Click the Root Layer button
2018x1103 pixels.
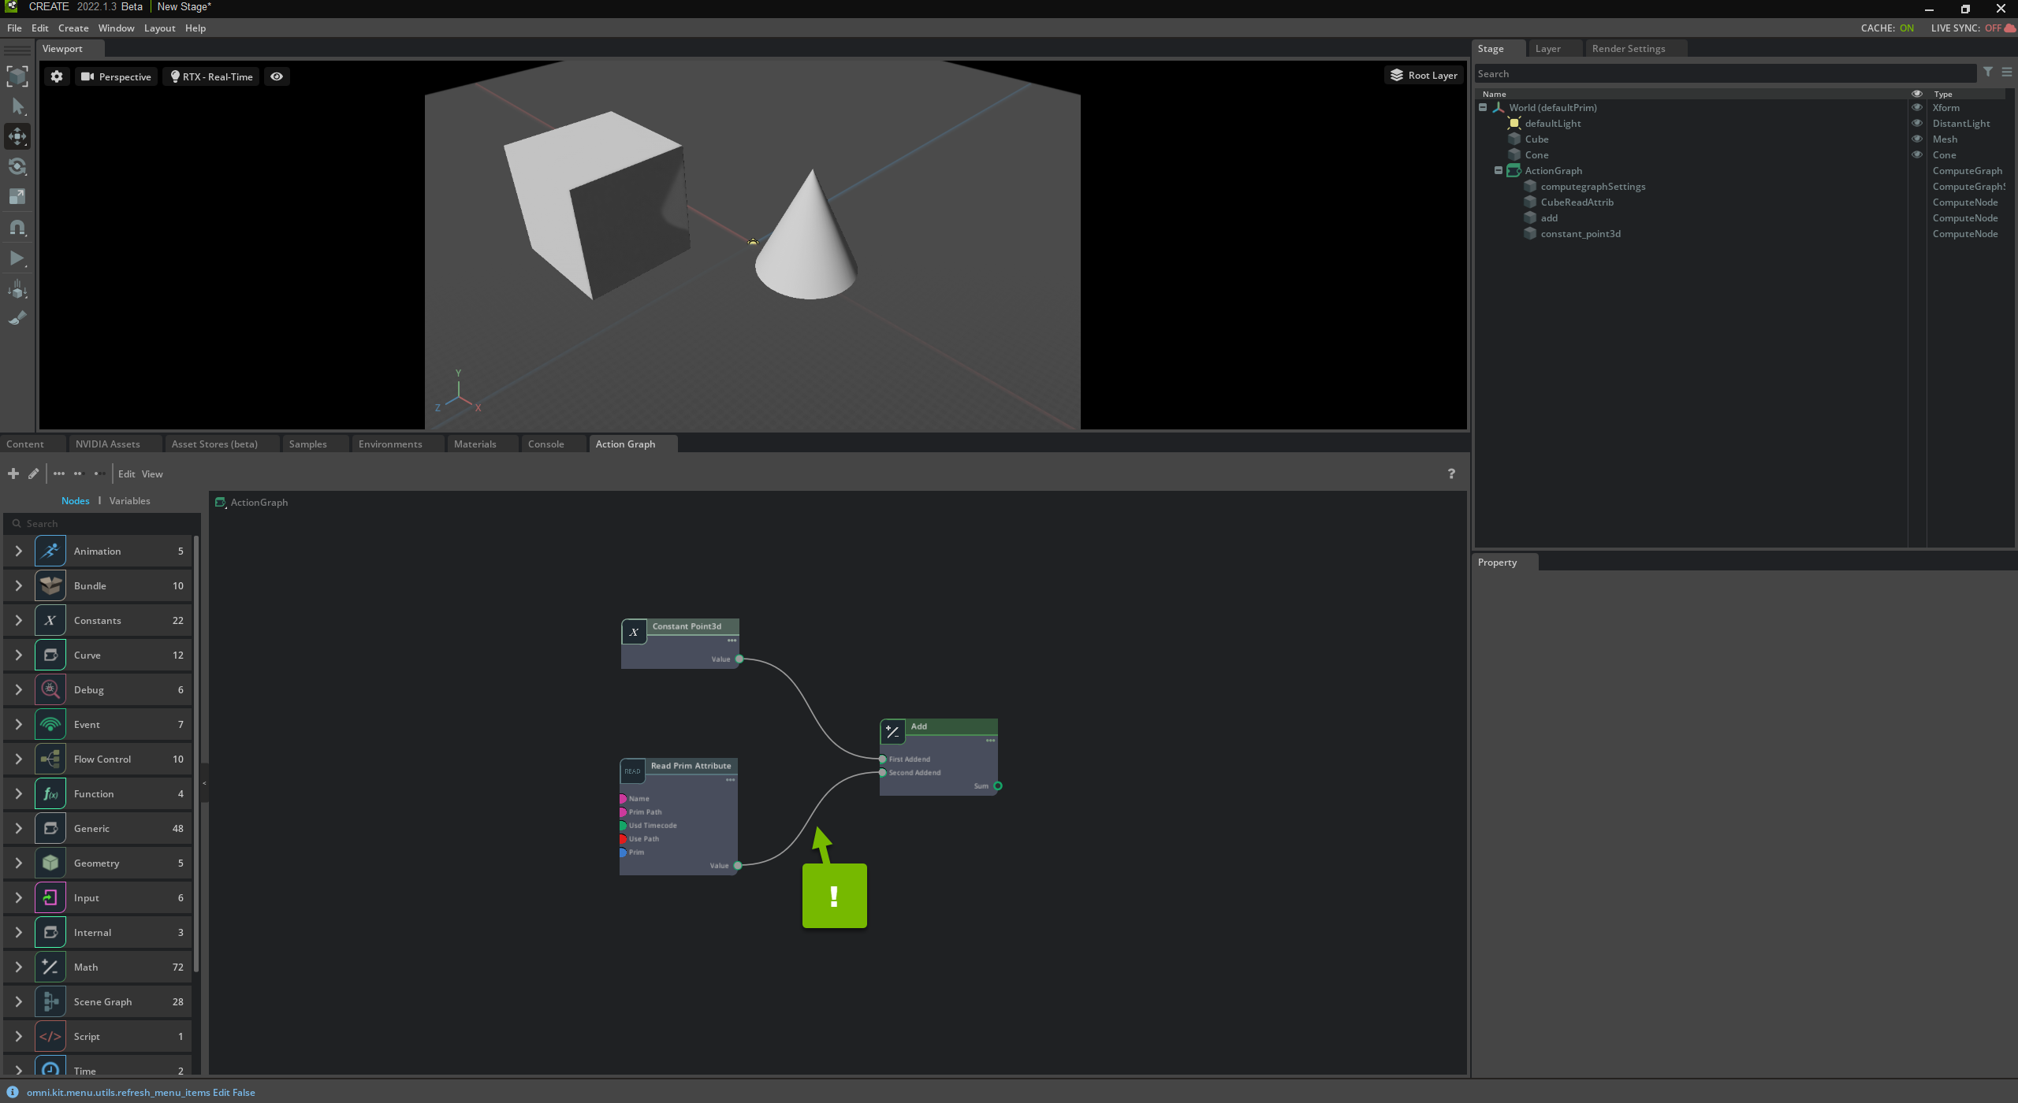pos(1424,75)
